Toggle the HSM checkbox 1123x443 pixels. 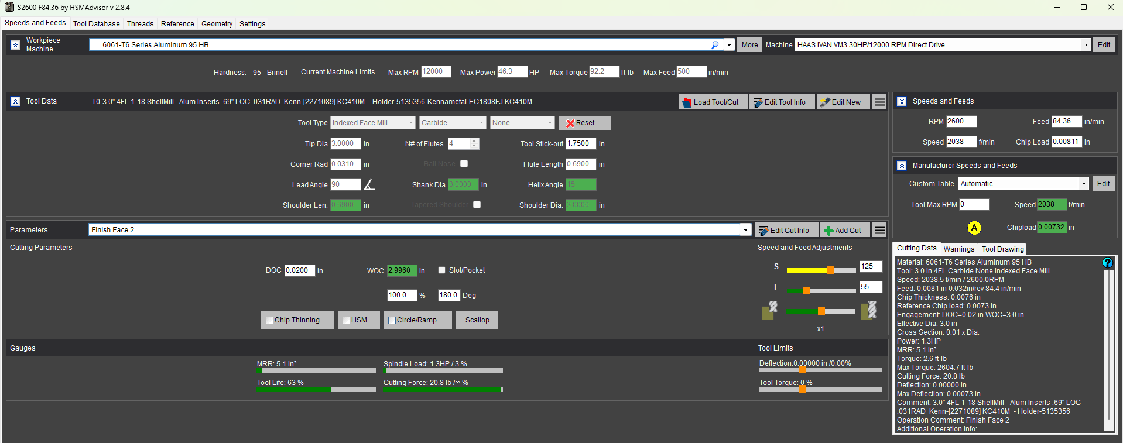coord(346,320)
